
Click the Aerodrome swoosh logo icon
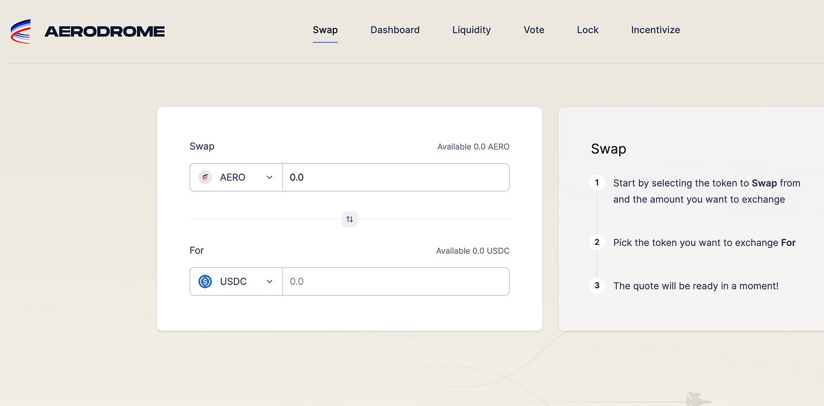[x=20, y=31]
